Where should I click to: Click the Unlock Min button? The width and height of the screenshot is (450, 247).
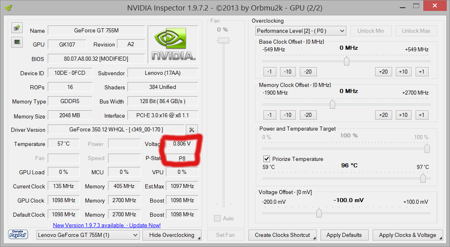tap(371, 31)
